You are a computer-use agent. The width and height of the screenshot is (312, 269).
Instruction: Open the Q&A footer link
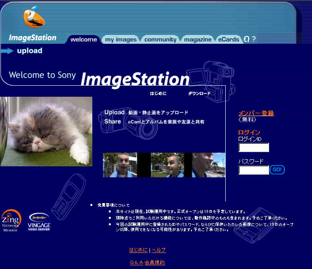pos(136,263)
